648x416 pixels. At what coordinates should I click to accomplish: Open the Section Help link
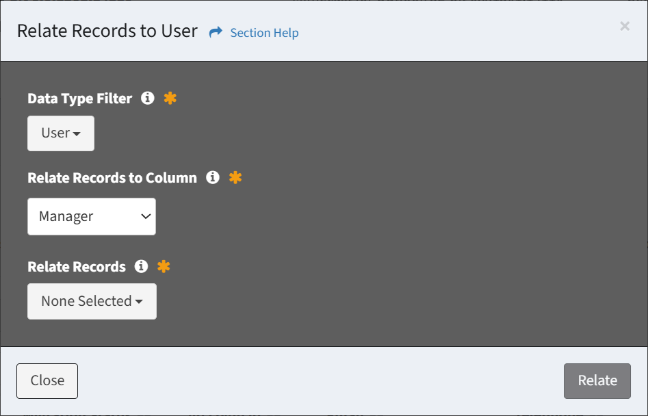[x=264, y=33]
